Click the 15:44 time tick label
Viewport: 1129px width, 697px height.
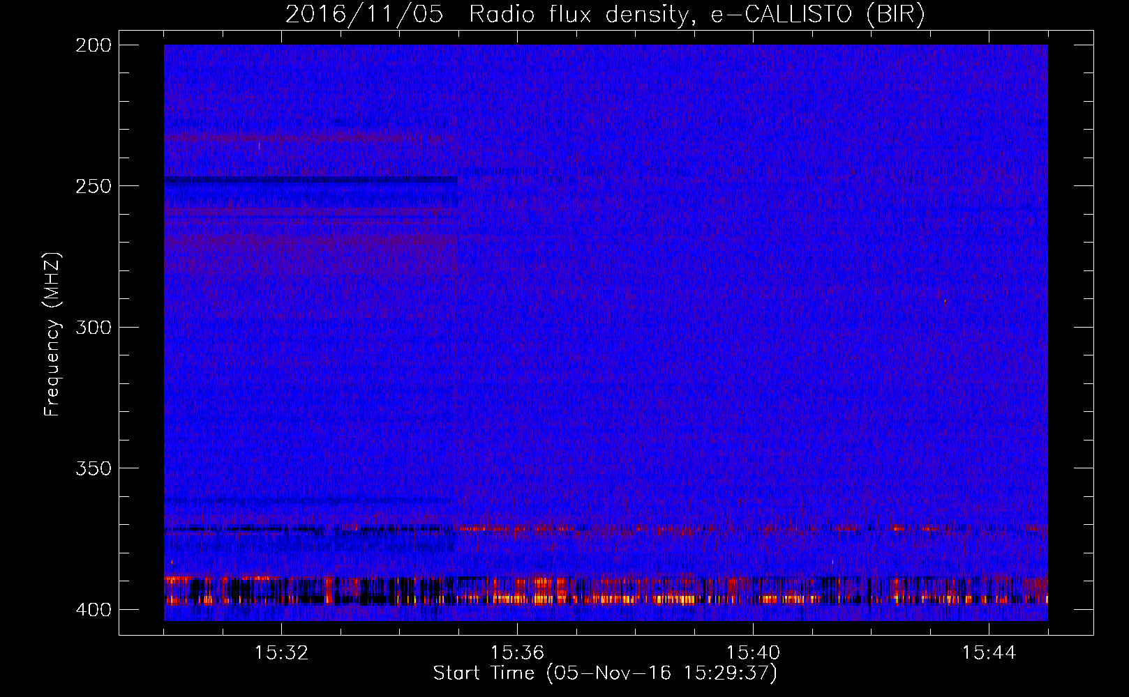(989, 653)
